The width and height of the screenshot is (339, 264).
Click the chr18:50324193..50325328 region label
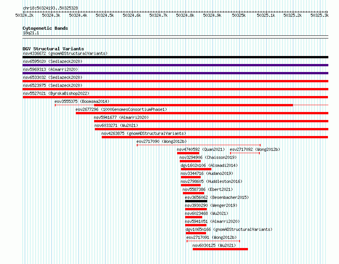tap(50, 8)
